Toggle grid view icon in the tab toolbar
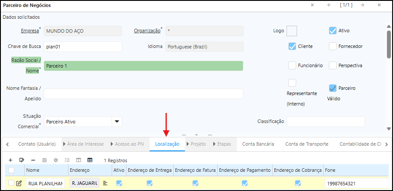 [x=90, y=160]
